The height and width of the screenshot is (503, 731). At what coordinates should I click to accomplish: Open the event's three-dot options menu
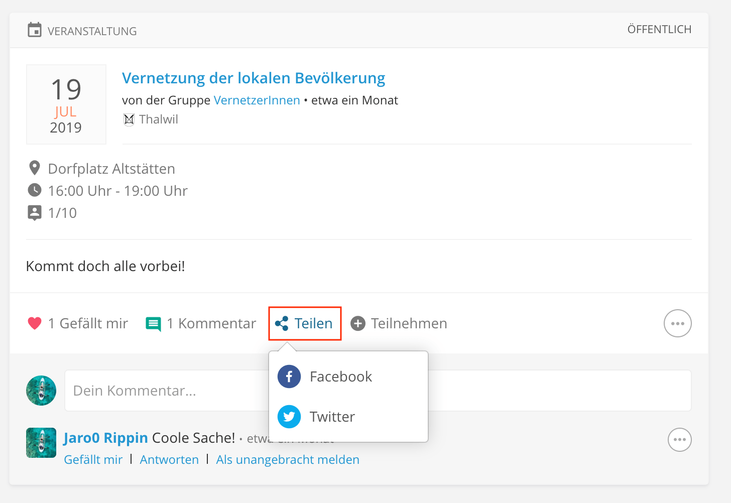(677, 323)
